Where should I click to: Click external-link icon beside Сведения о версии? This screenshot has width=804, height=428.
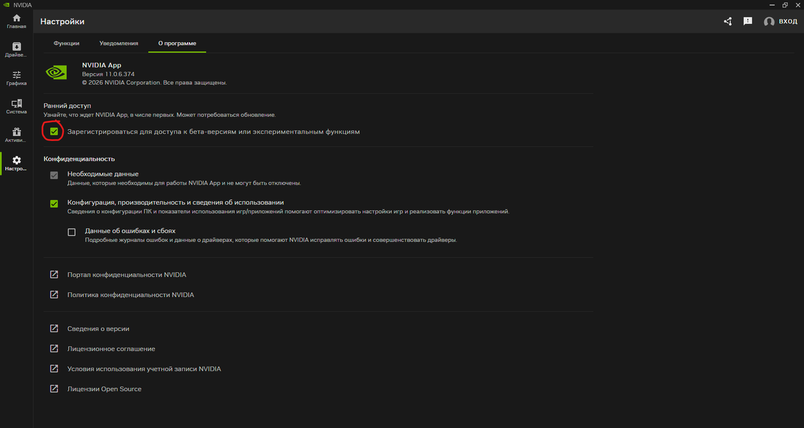click(x=54, y=329)
